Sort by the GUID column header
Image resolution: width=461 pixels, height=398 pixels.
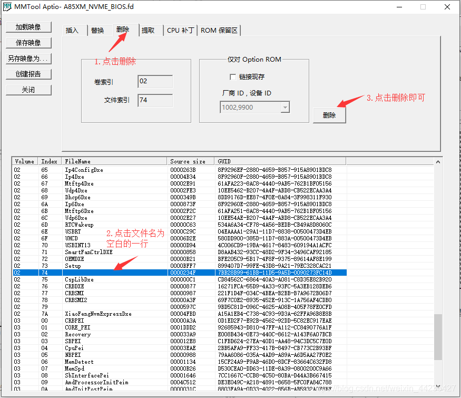pos(280,161)
